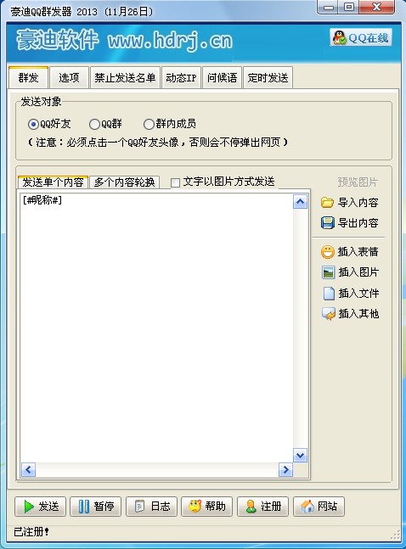
Task: Click inside the message content text area
Action: [x=157, y=328]
